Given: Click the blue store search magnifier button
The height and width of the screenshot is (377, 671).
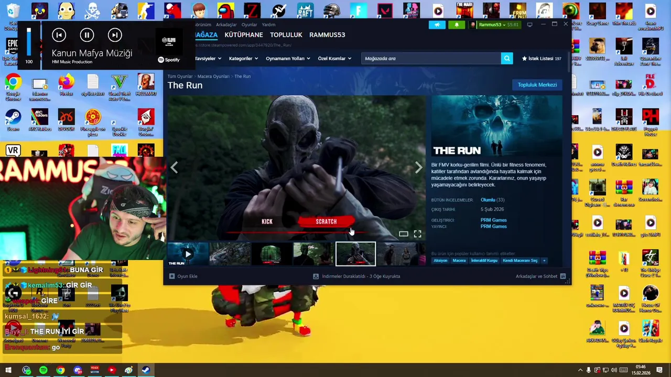Looking at the screenshot, I should (507, 59).
